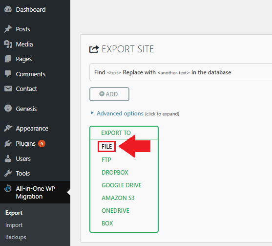Image resolution: width=272 pixels, height=246 pixels.
Task: Click the plus icon in ADD button
Action: (x=102, y=94)
